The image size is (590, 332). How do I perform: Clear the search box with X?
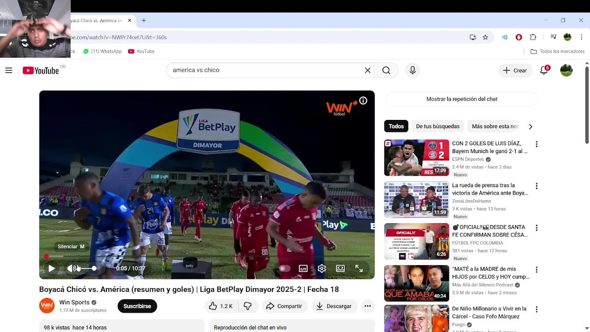click(367, 70)
